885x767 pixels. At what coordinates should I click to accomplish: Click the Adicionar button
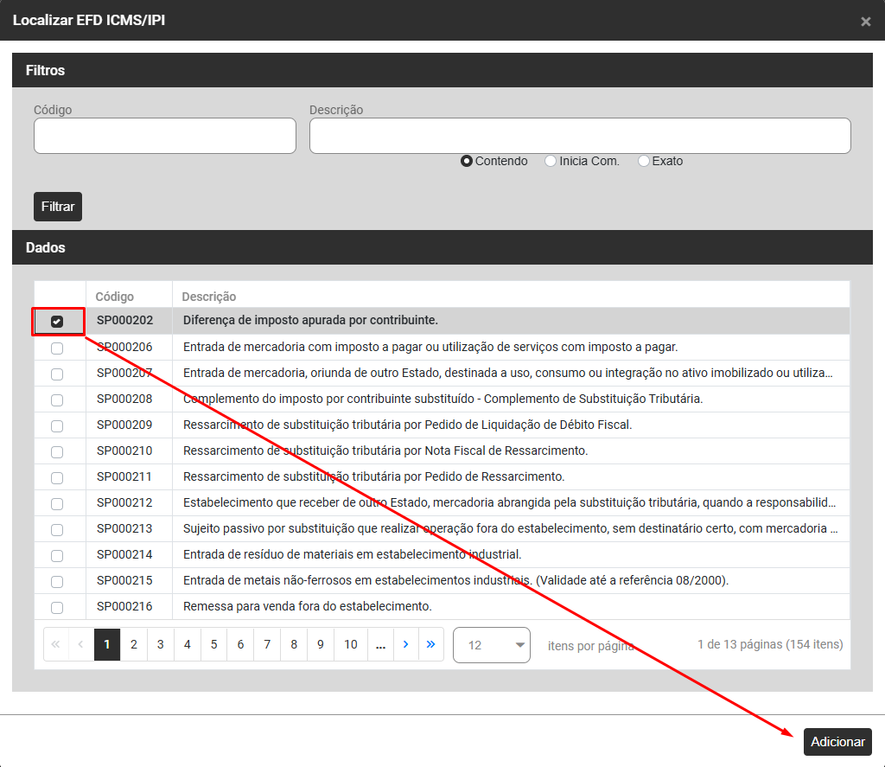(x=837, y=742)
